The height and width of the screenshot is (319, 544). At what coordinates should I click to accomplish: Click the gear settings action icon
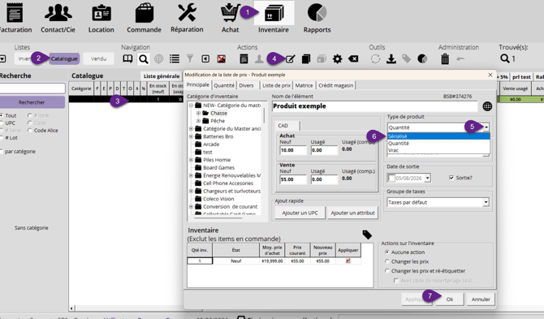tap(337, 59)
